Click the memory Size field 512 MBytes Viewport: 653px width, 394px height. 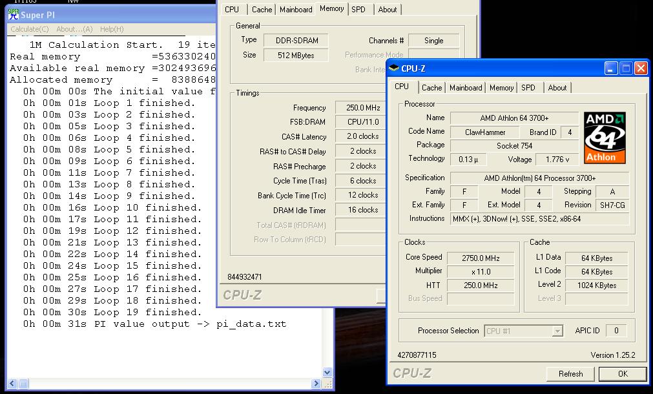[x=296, y=55]
